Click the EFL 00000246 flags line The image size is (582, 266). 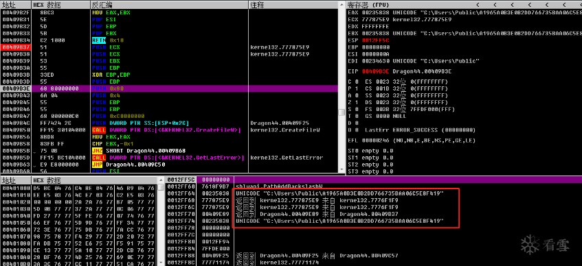[412, 141]
